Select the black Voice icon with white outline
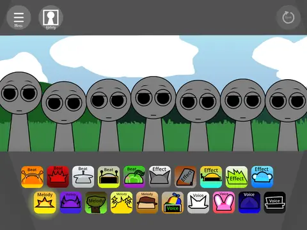Viewport: 307px width, 230px height. pyautogui.click(x=275, y=203)
